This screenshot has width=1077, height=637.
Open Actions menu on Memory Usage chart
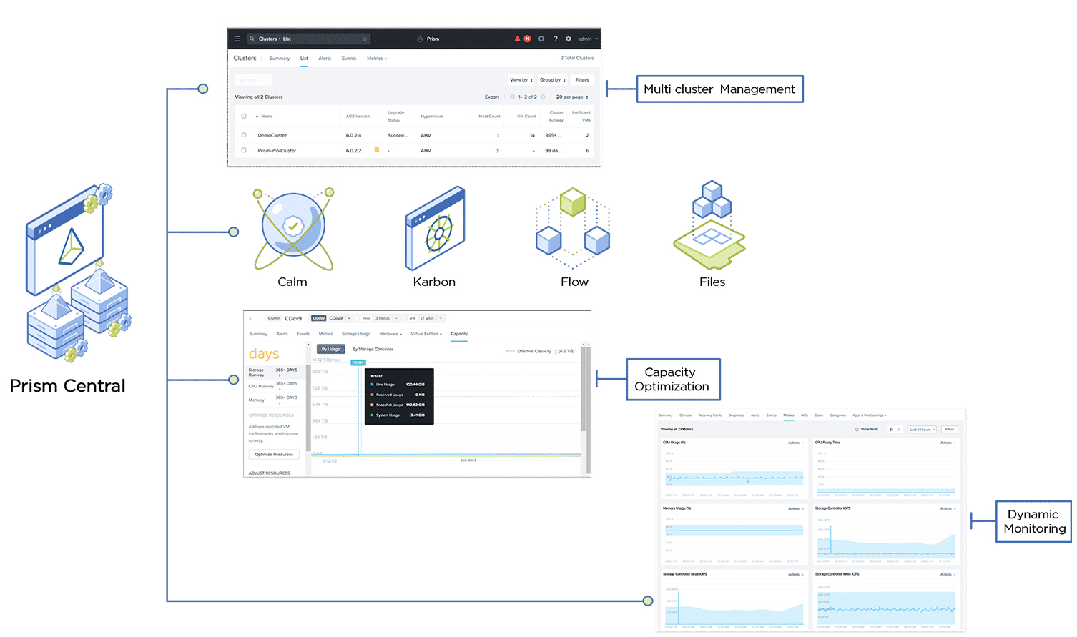click(795, 508)
